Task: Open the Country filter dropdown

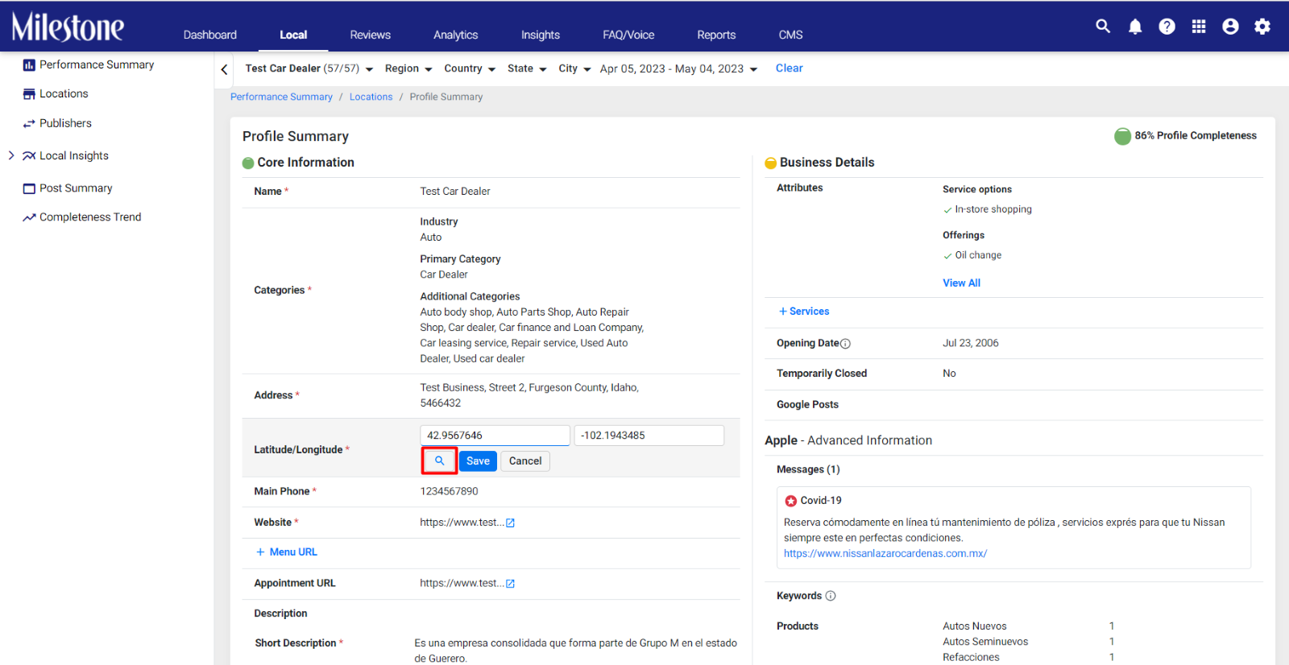Action: [x=470, y=69]
